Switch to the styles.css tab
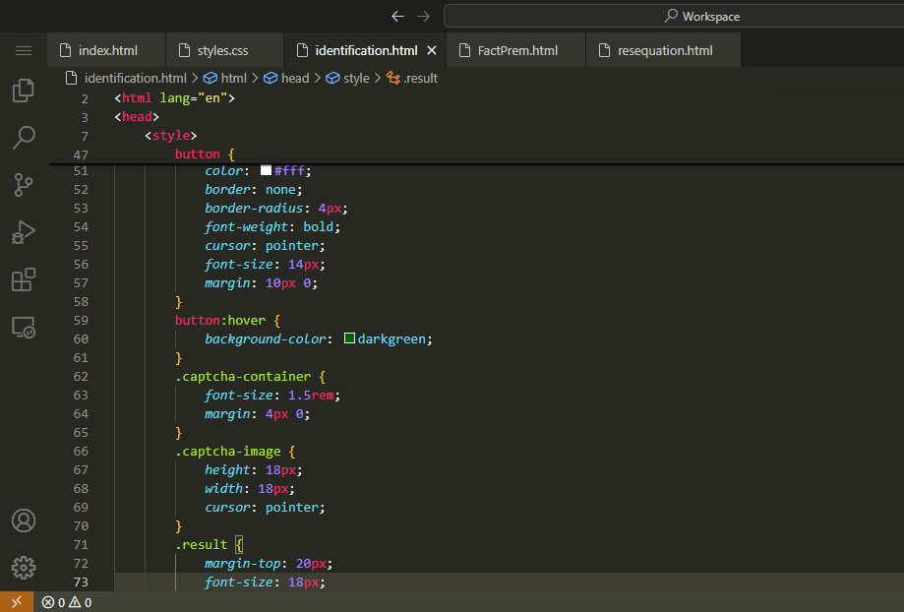 (x=222, y=50)
